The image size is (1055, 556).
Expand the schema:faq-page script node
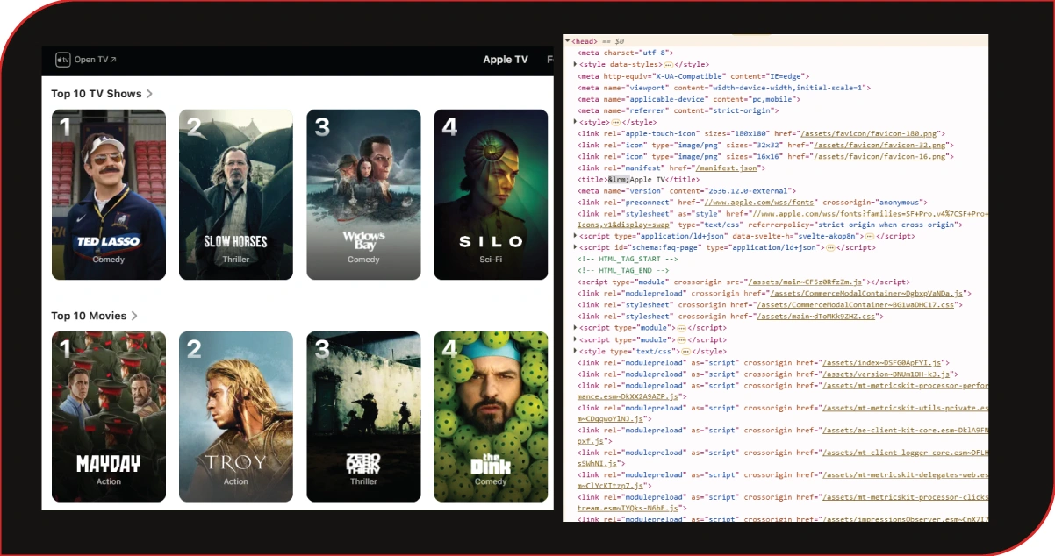pos(575,247)
